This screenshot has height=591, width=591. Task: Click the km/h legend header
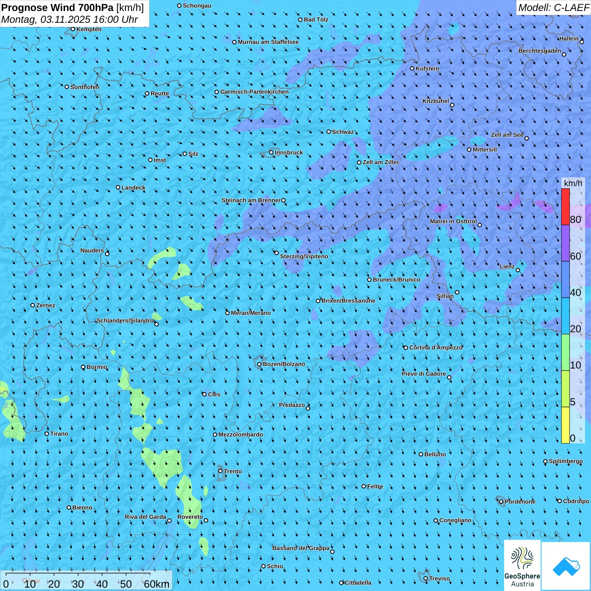(573, 183)
